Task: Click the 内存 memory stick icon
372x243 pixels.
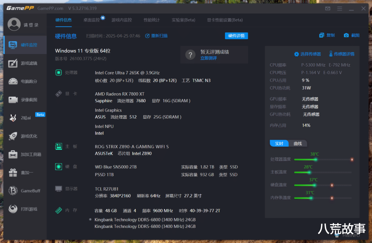Action: tap(58, 210)
